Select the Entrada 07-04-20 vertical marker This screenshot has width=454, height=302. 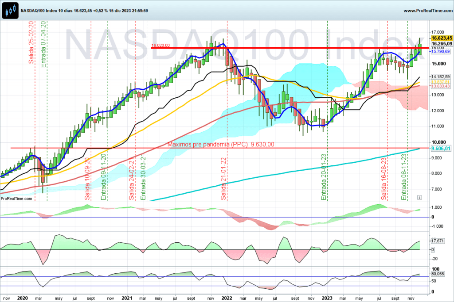click(x=43, y=45)
